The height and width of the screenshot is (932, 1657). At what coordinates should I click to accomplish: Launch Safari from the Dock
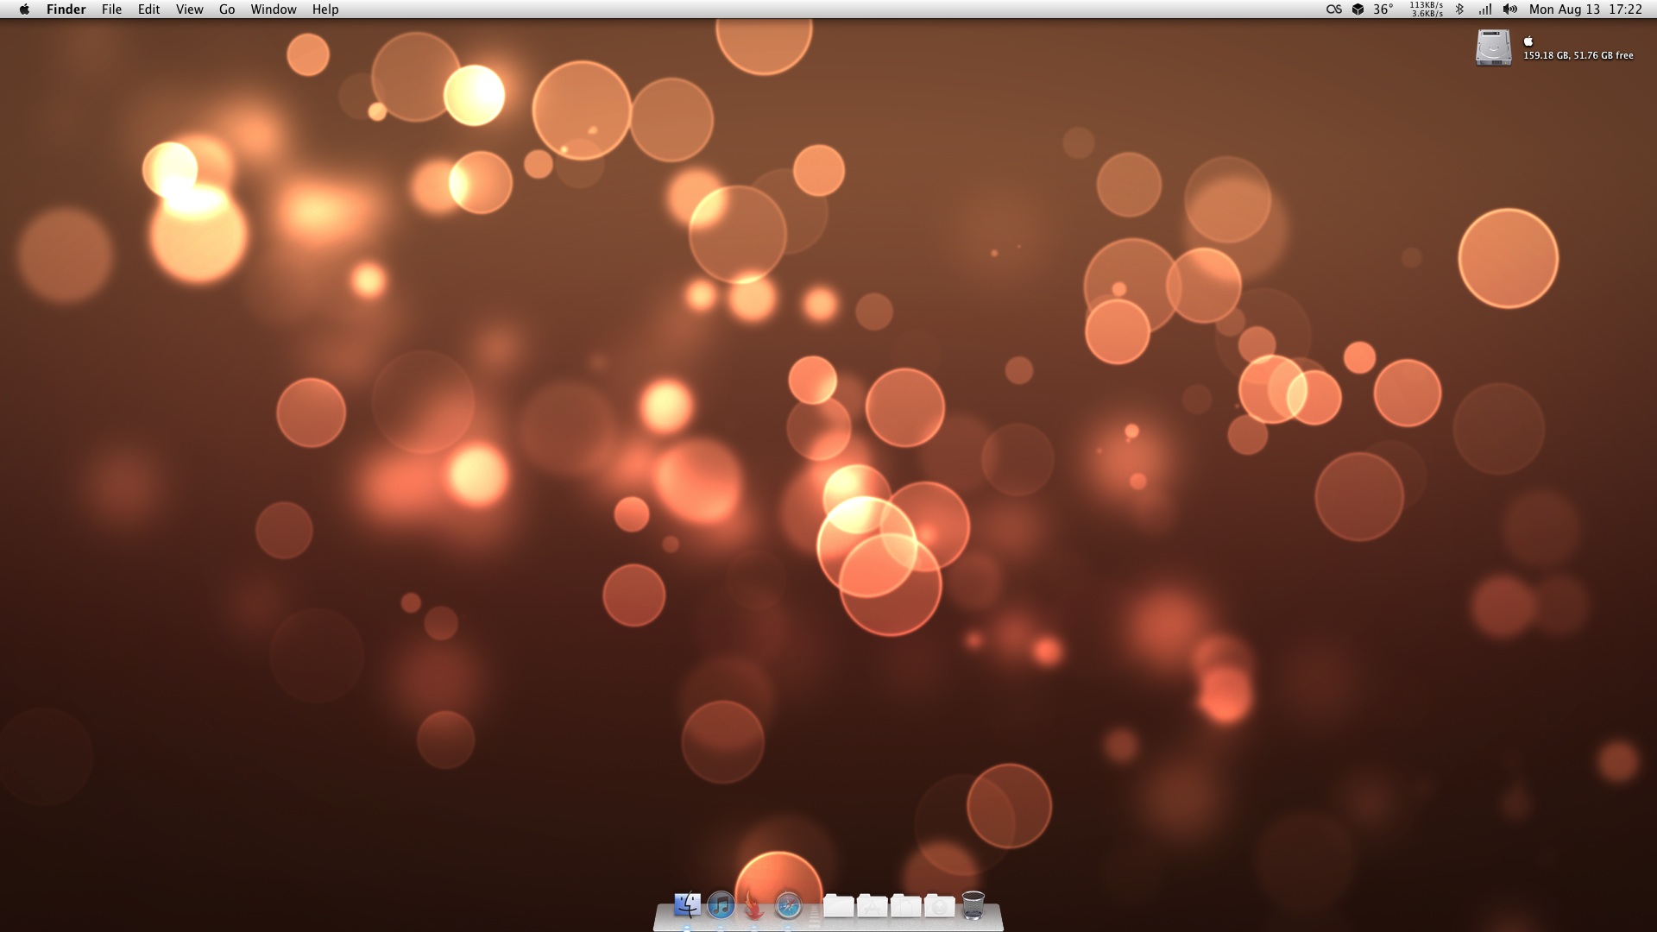coord(788,905)
